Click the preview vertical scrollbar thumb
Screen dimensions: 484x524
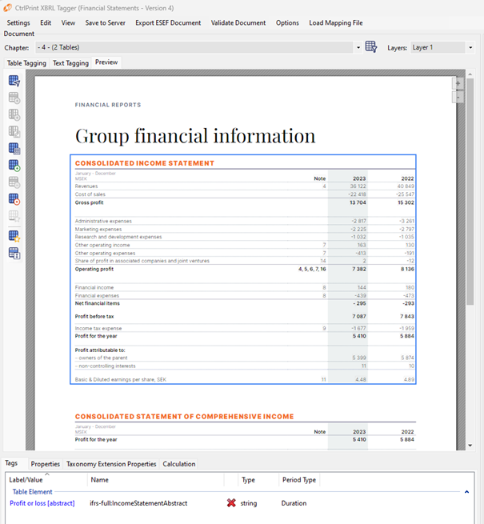[x=470, y=191]
